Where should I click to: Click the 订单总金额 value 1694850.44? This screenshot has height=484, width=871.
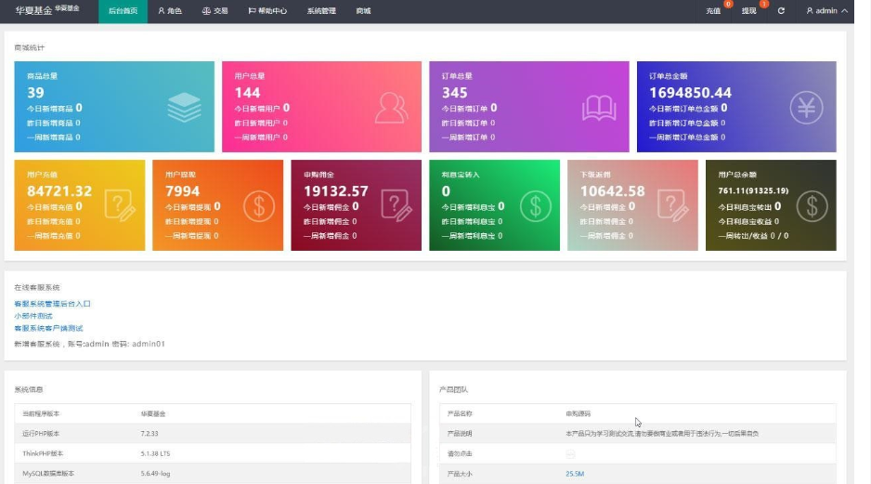(x=691, y=92)
